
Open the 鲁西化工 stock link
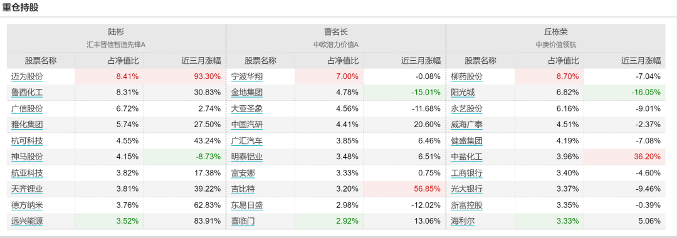point(27,93)
